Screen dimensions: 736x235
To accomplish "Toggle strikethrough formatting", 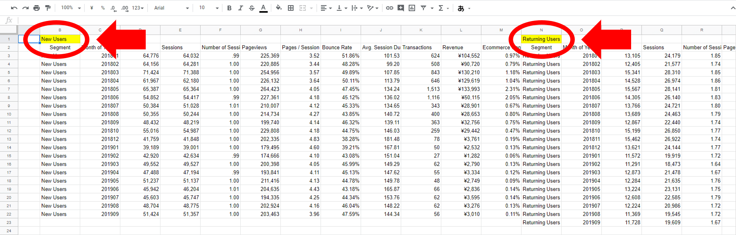I will 252,8.
